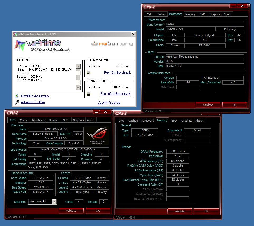Click the wPrime title bar app icon
254x226 pixels.
click(15, 34)
